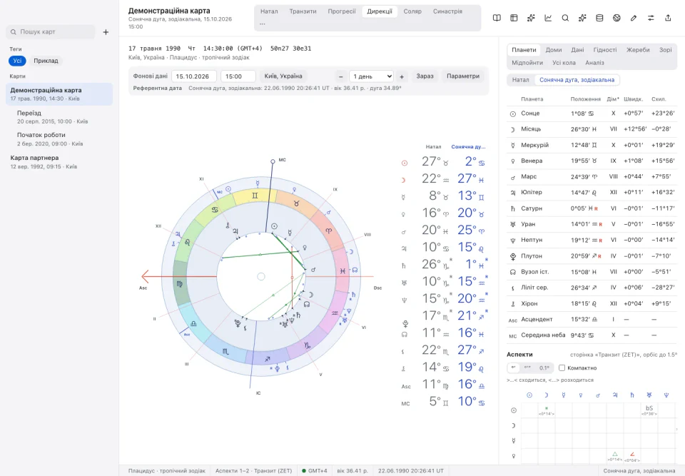
Task: Click the magnifier search toolbar icon
Action: (565, 18)
